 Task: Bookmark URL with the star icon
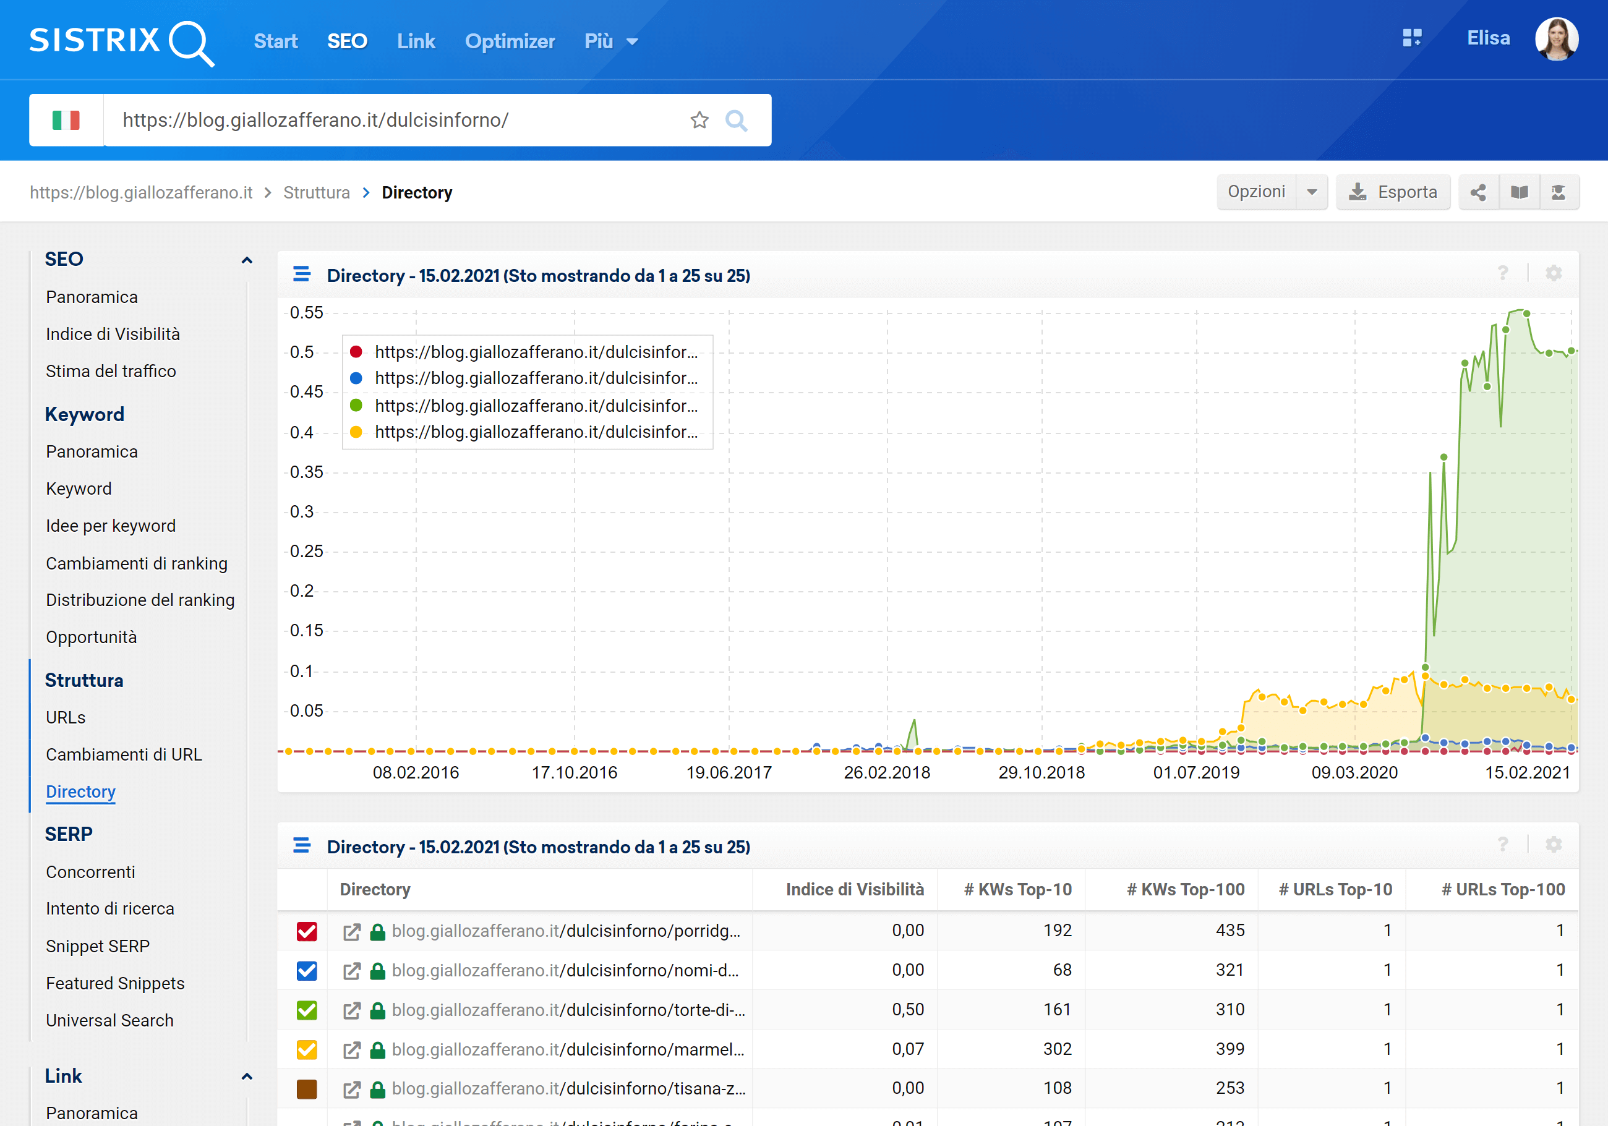coord(699,120)
